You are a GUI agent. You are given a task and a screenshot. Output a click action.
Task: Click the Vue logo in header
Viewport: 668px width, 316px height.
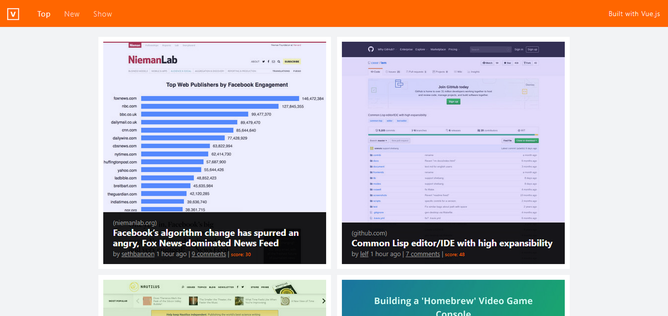13,14
